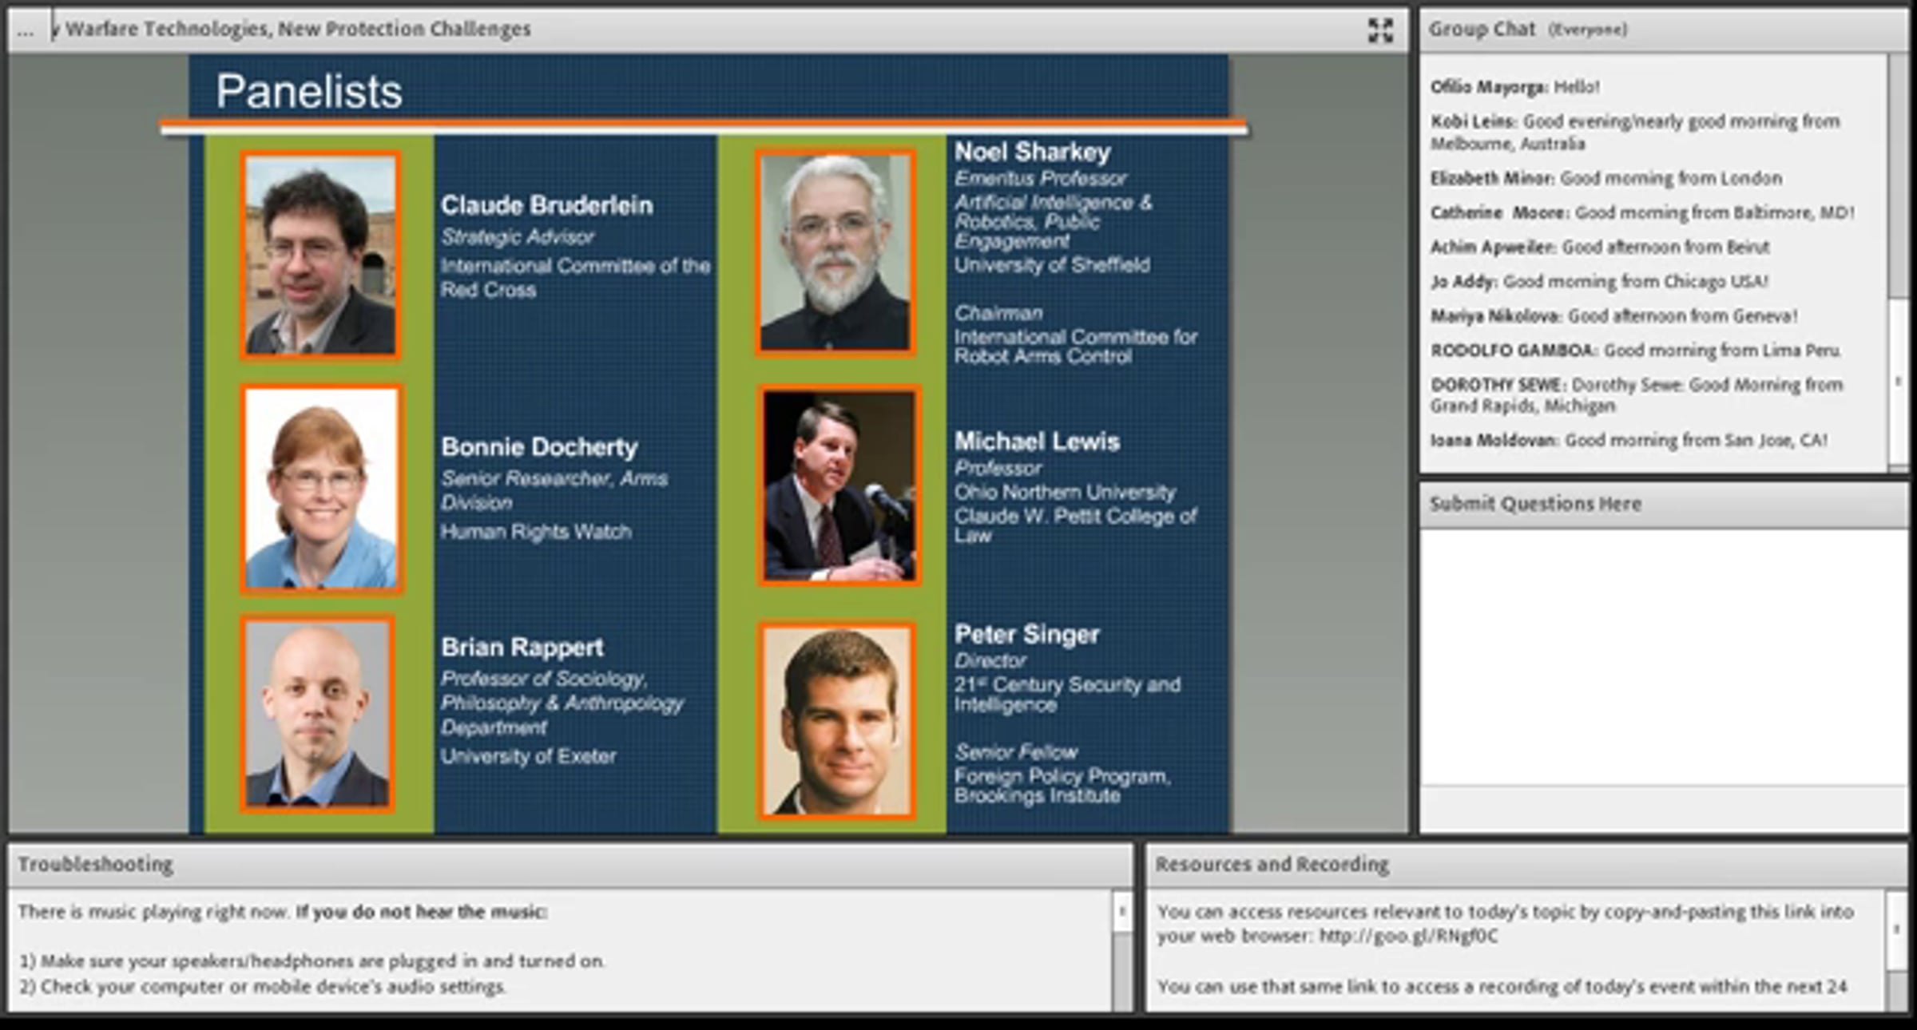Select Bonnie Docherty's photo
1917x1030 pixels.
[x=322, y=489]
